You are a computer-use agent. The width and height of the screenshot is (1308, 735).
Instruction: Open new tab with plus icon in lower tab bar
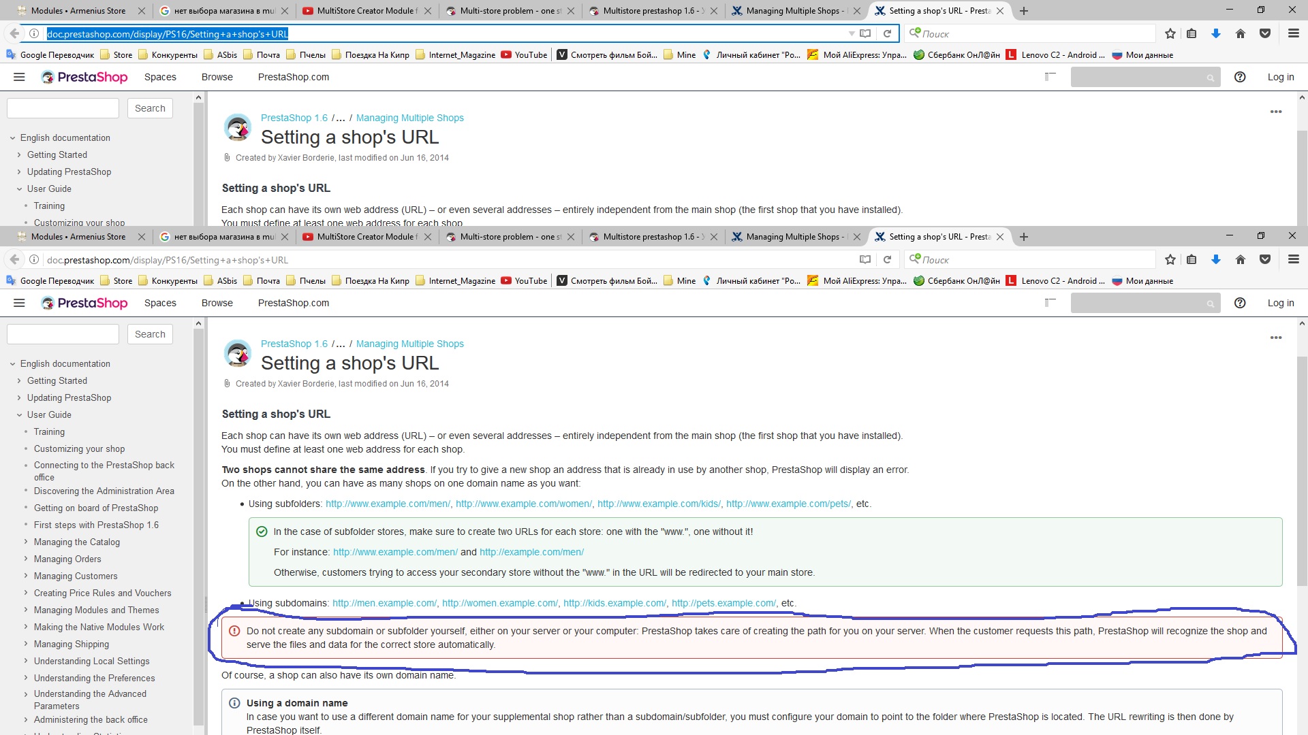click(x=1023, y=237)
